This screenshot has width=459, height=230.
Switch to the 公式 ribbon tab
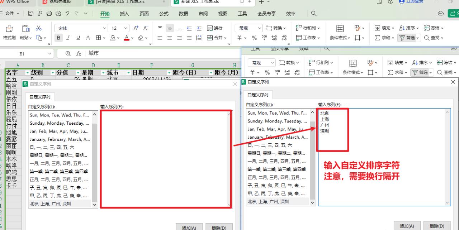pos(164,14)
